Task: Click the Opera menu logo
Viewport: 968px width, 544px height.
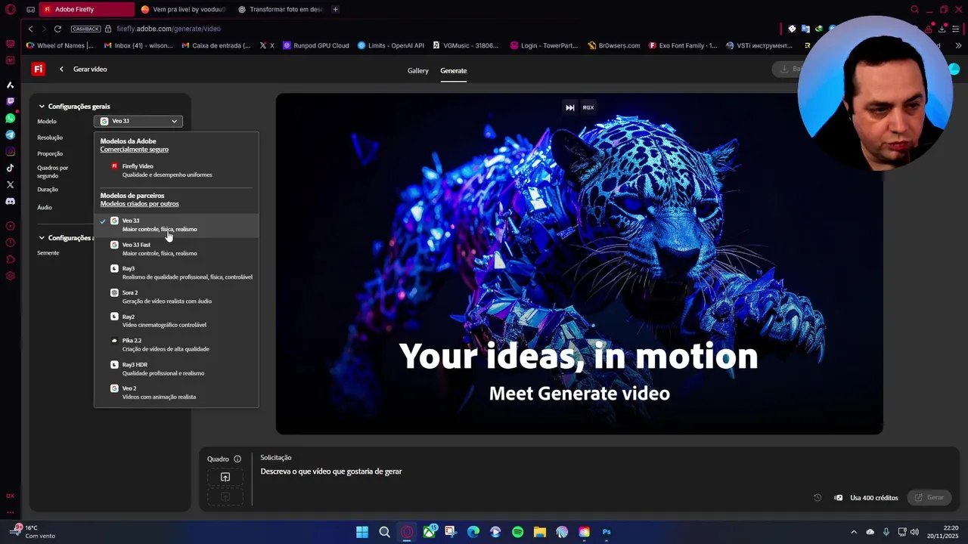Action: tap(10, 10)
